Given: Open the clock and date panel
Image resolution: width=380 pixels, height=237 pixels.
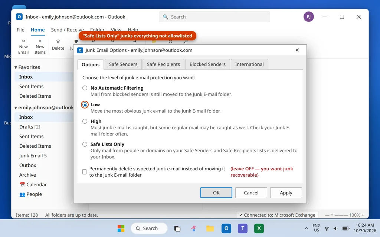Looking at the screenshot, I should [x=365, y=228].
